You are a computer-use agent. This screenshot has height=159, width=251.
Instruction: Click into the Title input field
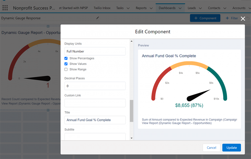pyautogui.click(x=95, y=120)
